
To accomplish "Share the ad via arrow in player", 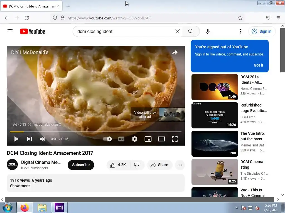I will coord(175,52).
